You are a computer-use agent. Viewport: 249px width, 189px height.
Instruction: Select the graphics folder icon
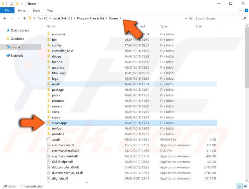point(49,67)
